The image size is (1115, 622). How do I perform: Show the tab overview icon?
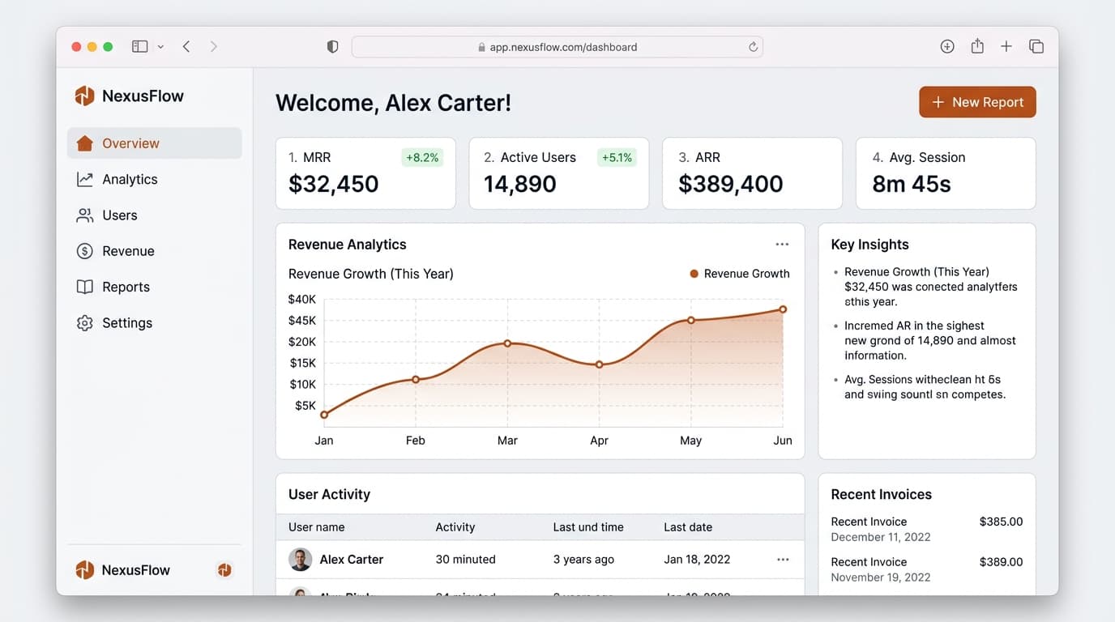(x=1036, y=46)
